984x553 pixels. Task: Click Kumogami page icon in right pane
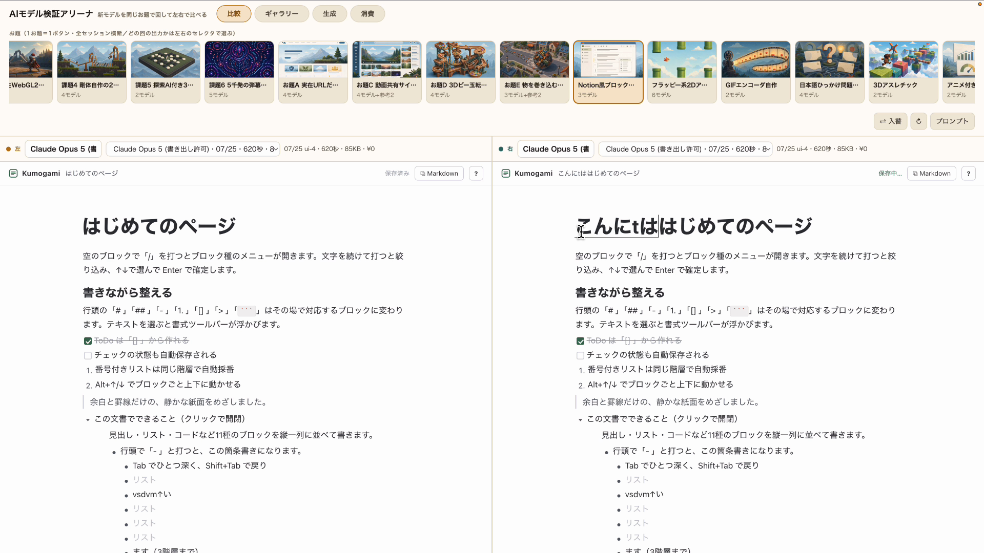[x=506, y=174]
